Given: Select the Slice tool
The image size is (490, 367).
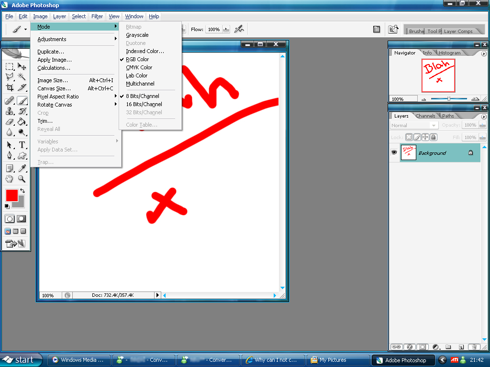Looking at the screenshot, I should point(22,87).
